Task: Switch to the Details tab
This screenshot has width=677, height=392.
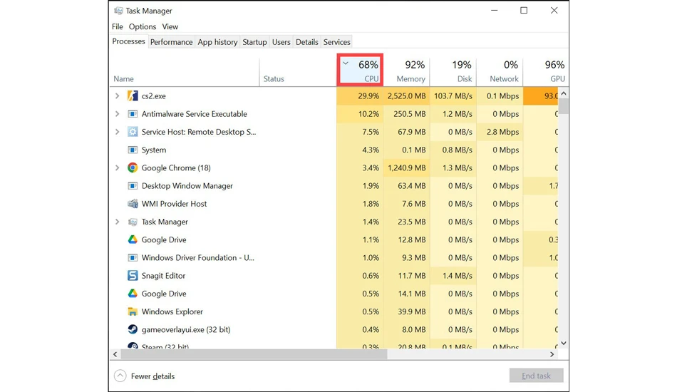Action: pyautogui.click(x=307, y=42)
